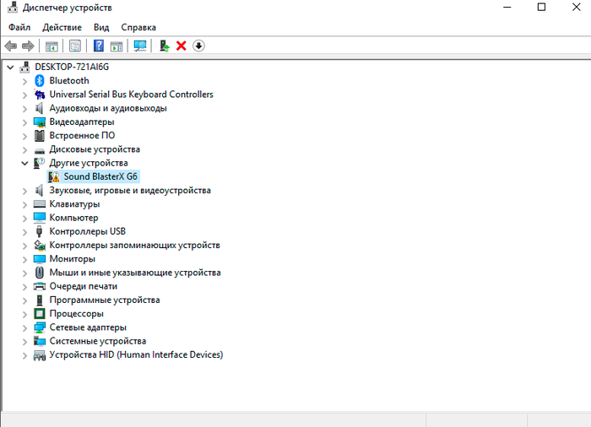The height and width of the screenshot is (427, 591).
Task: Close the Диспетчер устройств window
Action: point(576,7)
